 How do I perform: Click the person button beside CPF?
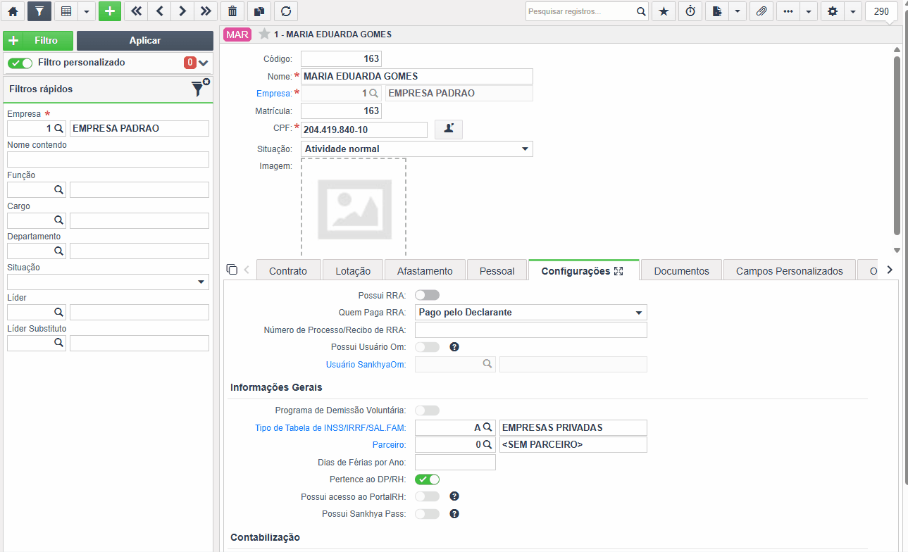(449, 129)
